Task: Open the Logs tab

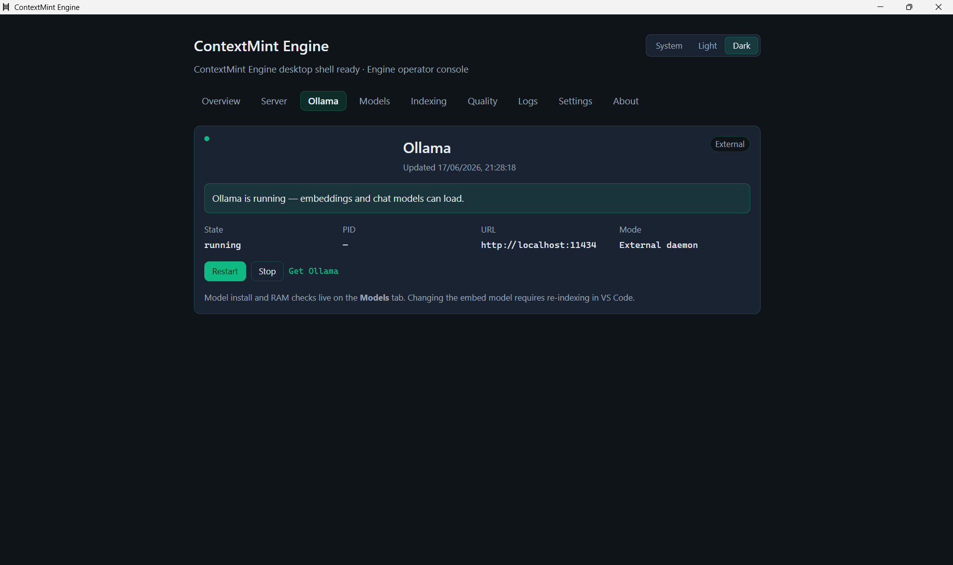Action: 527,101
